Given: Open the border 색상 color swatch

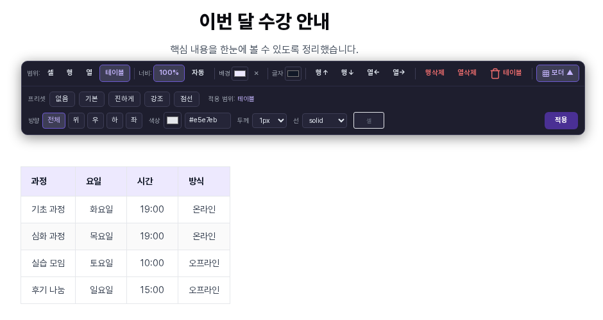Looking at the screenshot, I should pyautogui.click(x=173, y=120).
